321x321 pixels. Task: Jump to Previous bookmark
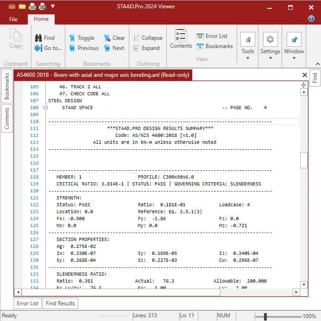(x=84, y=48)
